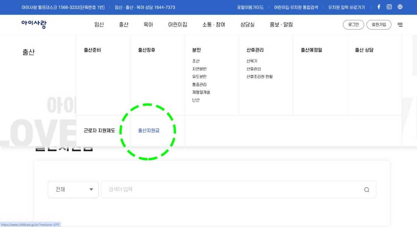This screenshot has height=227, width=417.
Task: Open 포털이용가이드 from the top bar
Action: tap(250, 7)
